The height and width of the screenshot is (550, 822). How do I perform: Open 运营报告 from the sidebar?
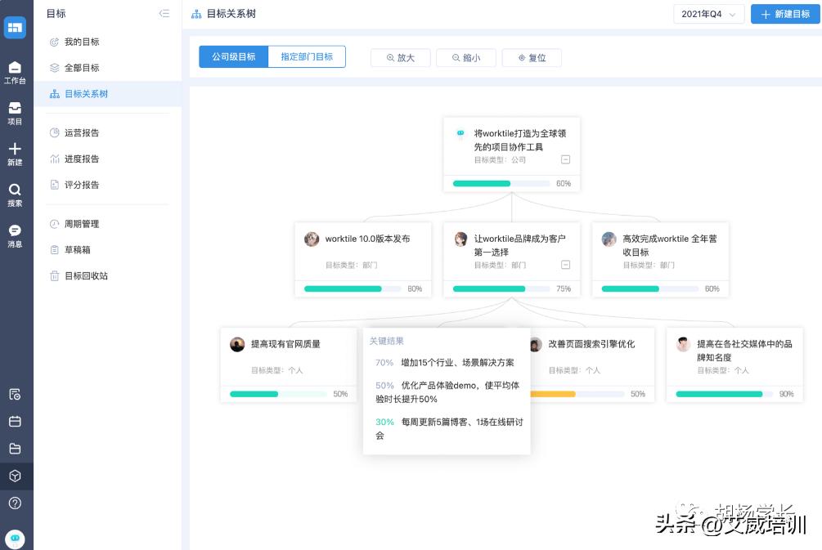[82, 132]
